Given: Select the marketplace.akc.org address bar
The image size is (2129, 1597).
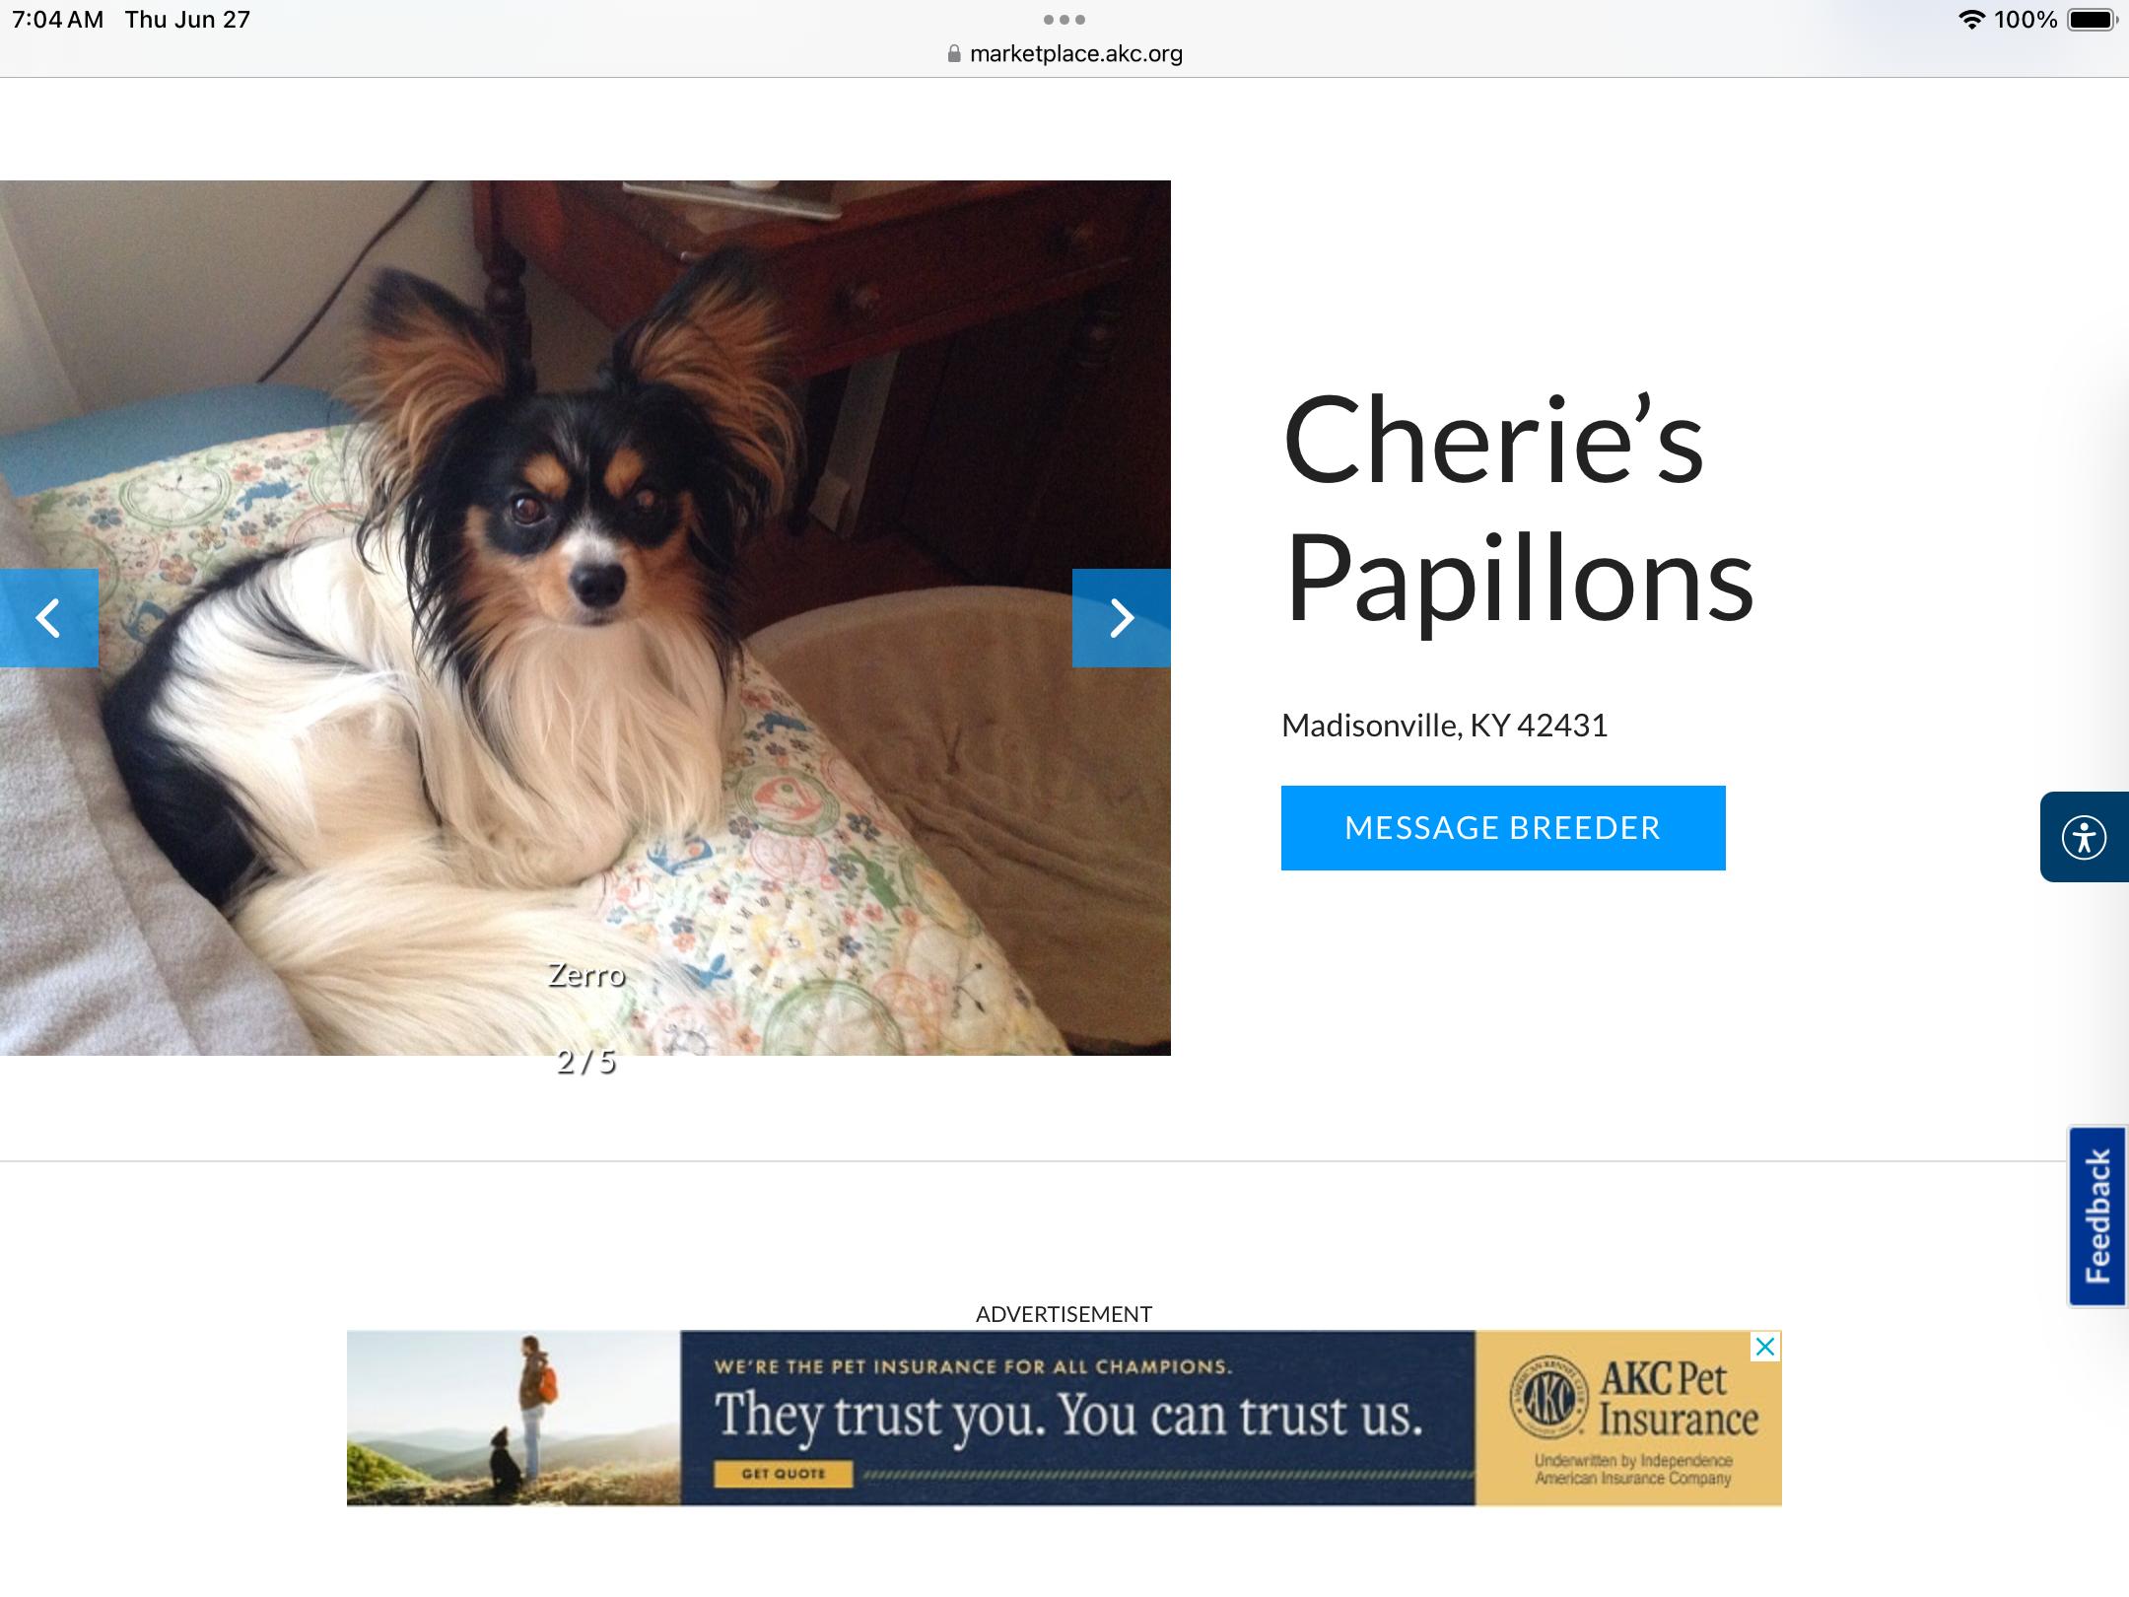Looking at the screenshot, I should coord(1064,54).
